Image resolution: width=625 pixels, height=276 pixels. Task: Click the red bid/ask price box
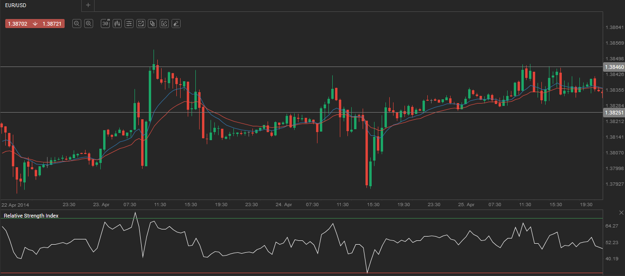point(35,23)
